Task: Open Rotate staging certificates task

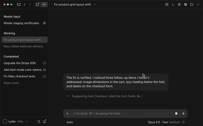Action: click(25, 23)
